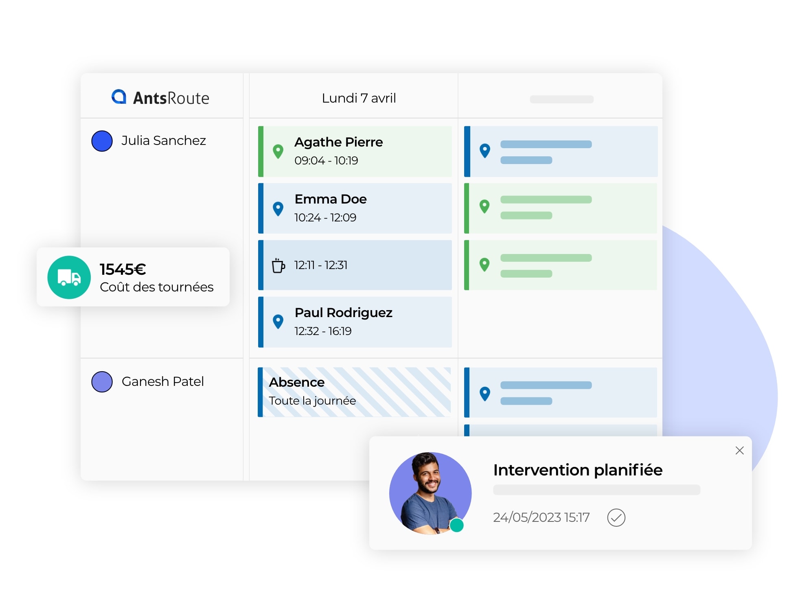Click the coffee cup break icon

278,265
